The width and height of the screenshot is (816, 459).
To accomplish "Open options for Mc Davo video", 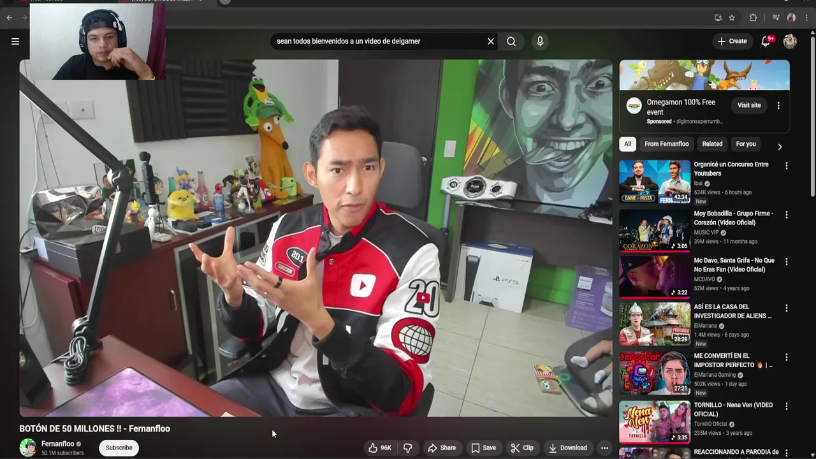I will 786,261.
